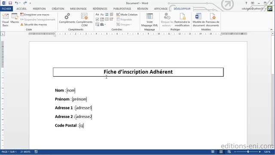Screen dimensions: 275x155
Task: Switch to the ACCUEIL tab
Action: pos(21,9)
